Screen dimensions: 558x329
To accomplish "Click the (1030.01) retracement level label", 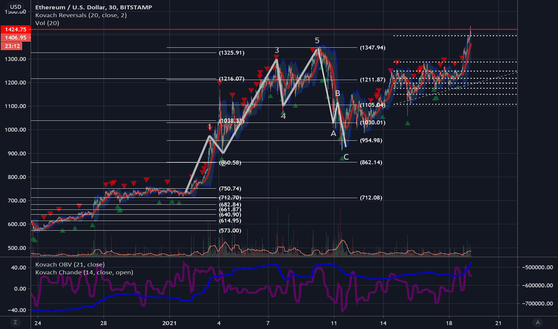I will [372, 123].
